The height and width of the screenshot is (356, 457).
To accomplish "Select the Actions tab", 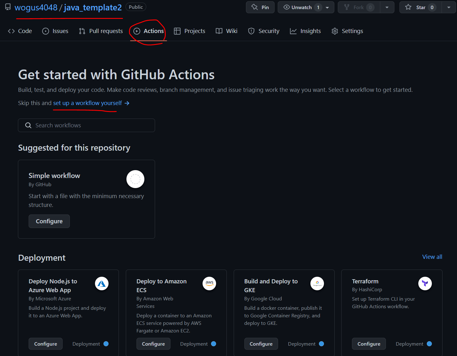I will [148, 31].
